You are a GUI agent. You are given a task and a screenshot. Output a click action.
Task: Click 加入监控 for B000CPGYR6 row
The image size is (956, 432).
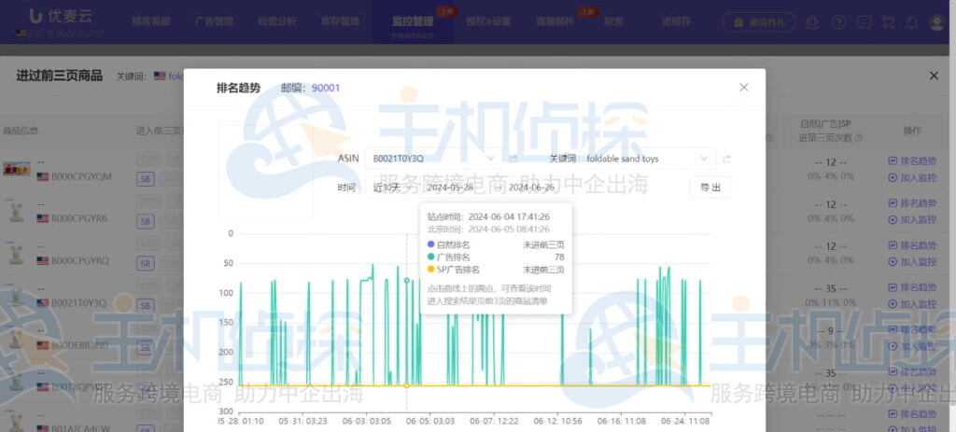click(x=912, y=219)
